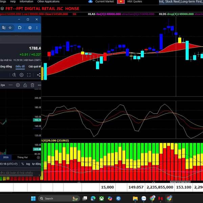Open browser extensions puzzle icon
203x203 pixels.
point(19,28)
